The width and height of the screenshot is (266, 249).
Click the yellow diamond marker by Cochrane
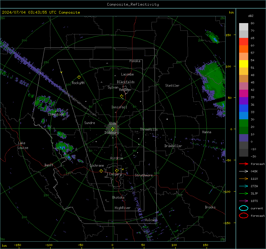[x=101, y=171]
